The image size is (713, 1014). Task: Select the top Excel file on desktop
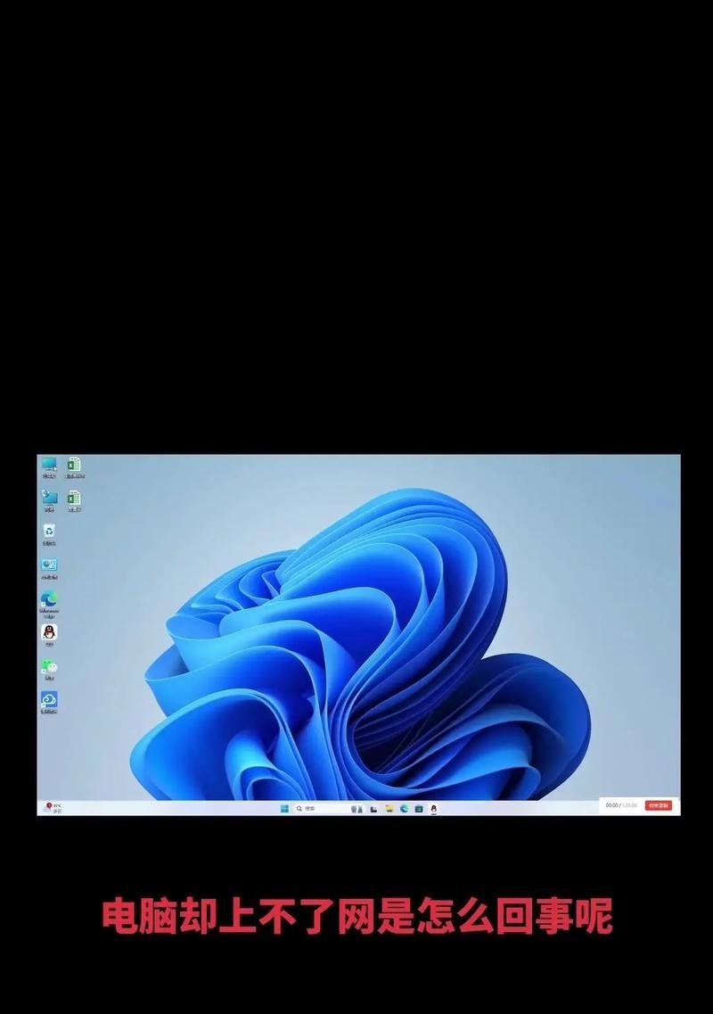click(74, 467)
